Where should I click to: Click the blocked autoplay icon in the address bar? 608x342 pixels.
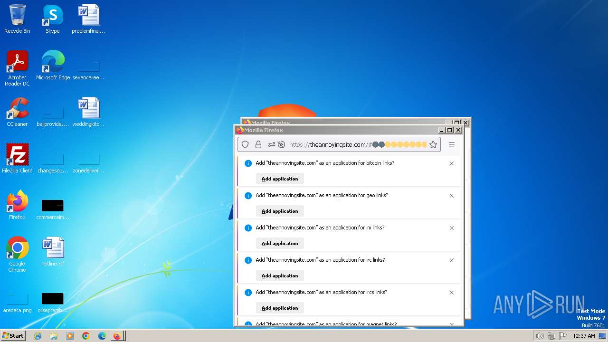tap(281, 144)
